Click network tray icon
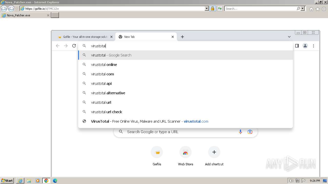The width and height of the screenshot is (328, 184). [x=298, y=181]
